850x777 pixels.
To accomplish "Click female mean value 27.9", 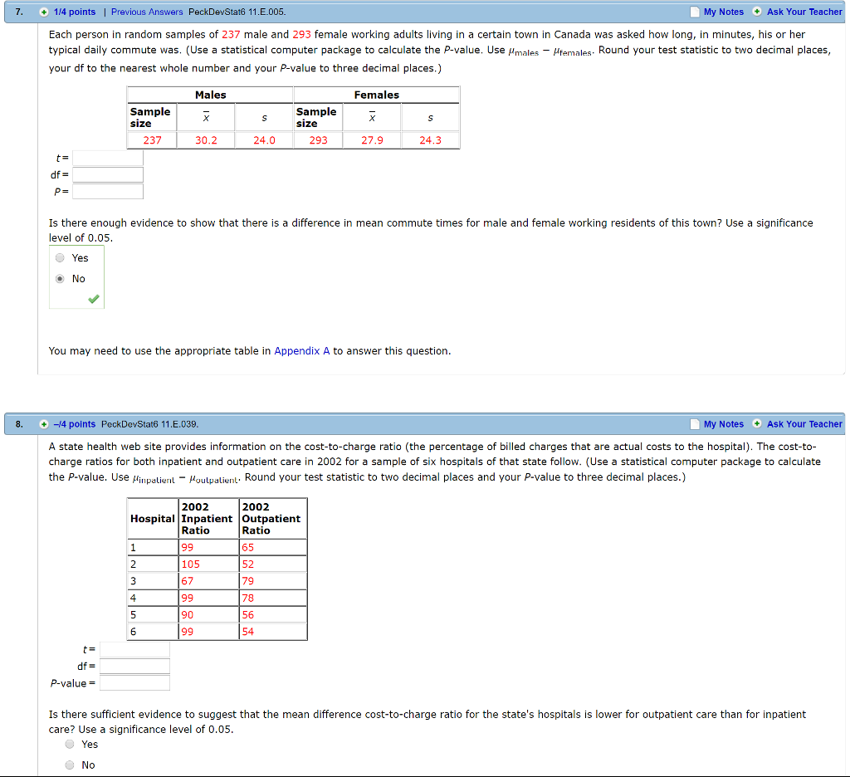I will click(373, 140).
